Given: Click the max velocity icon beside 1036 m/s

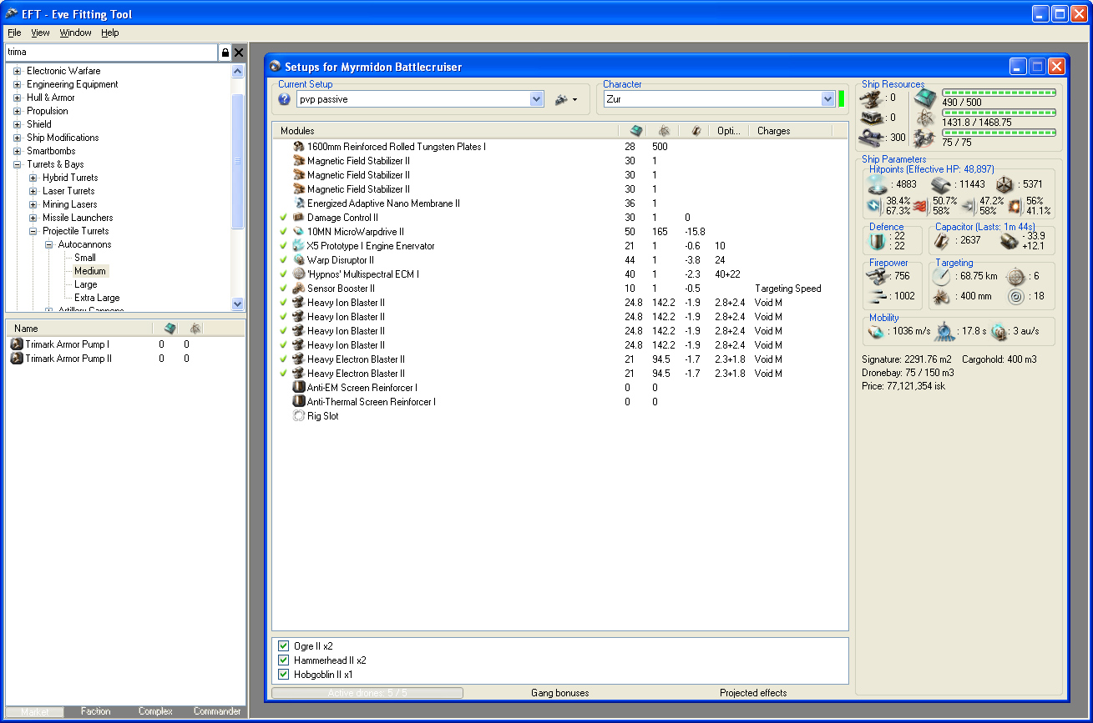Looking at the screenshot, I should 875,332.
